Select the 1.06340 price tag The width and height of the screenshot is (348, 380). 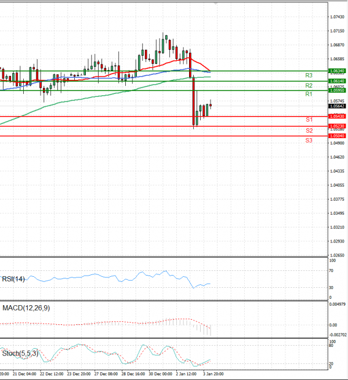(337, 71)
